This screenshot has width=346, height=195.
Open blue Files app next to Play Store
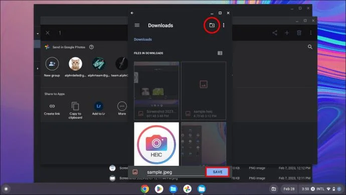click(x=173, y=189)
